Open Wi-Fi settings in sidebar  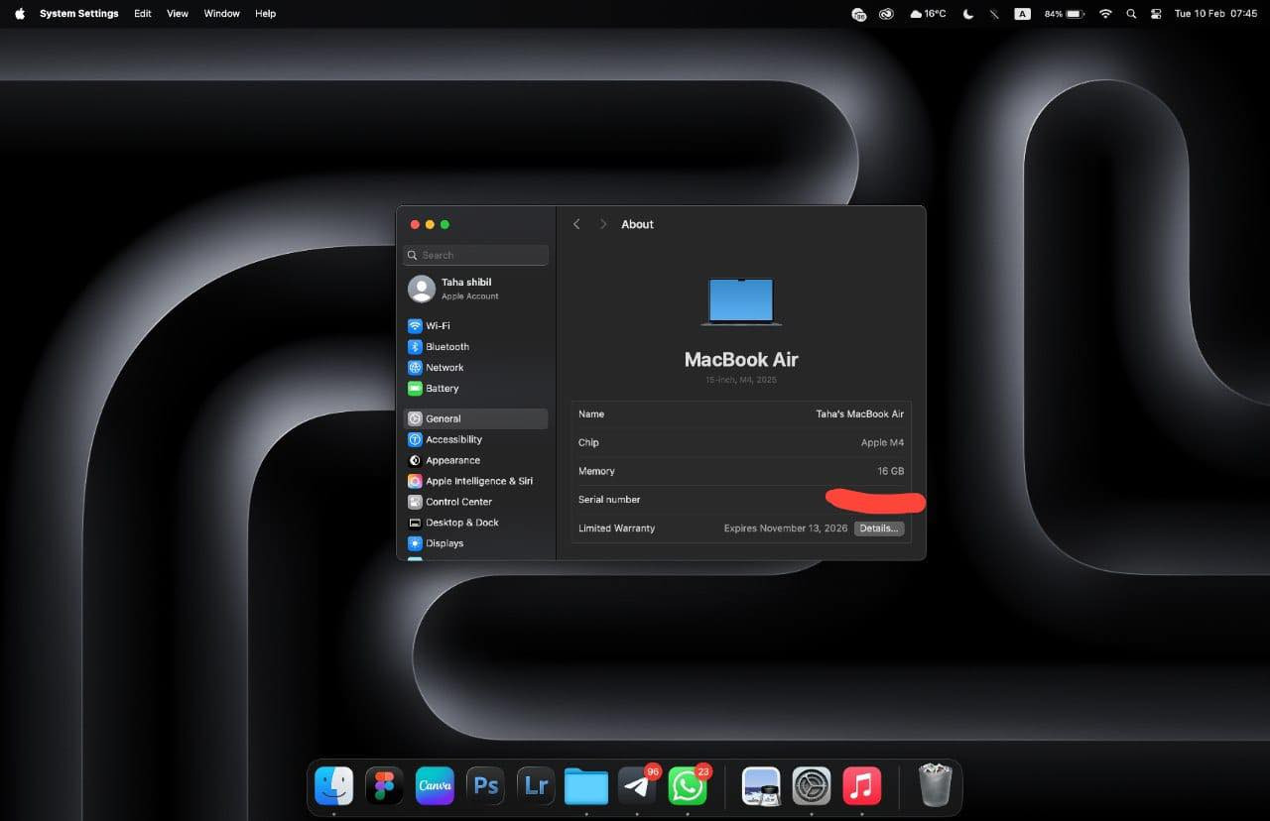438,326
